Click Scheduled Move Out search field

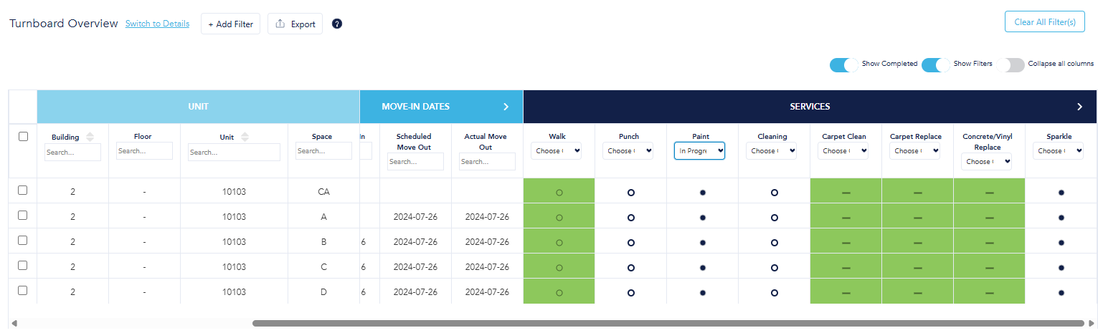pos(415,162)
